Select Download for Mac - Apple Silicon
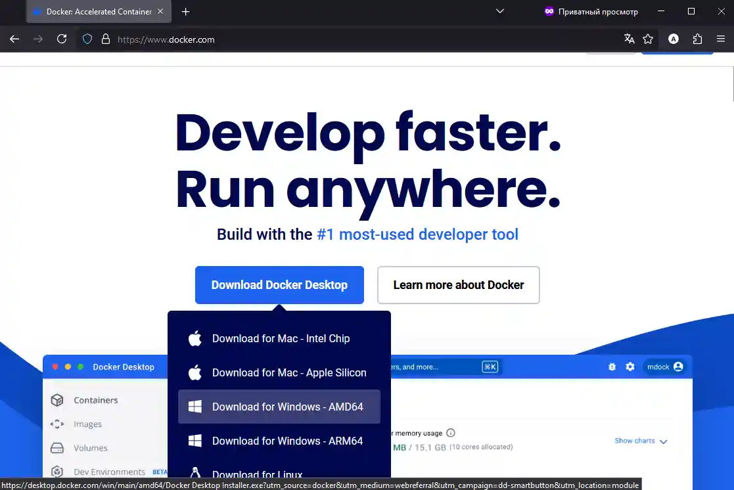Screen dimensions: 734x490 [x=289, y=372]
